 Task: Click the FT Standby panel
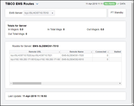pyautogui.click(x=117, y=13)
